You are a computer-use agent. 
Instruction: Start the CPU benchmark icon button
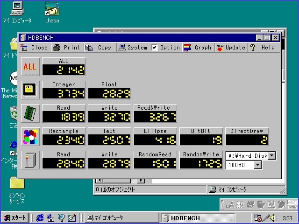point(30,90)
